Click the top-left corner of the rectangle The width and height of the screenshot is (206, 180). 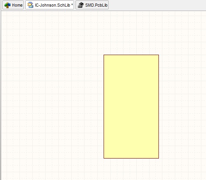tap(104, 55)
